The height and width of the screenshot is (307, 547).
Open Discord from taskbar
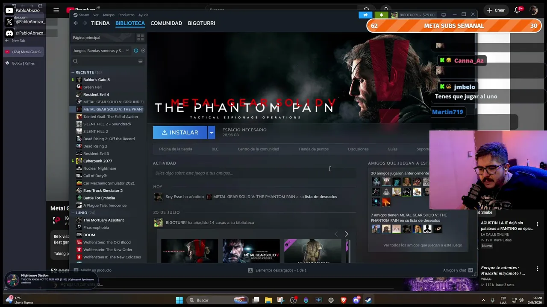(356, 300)
